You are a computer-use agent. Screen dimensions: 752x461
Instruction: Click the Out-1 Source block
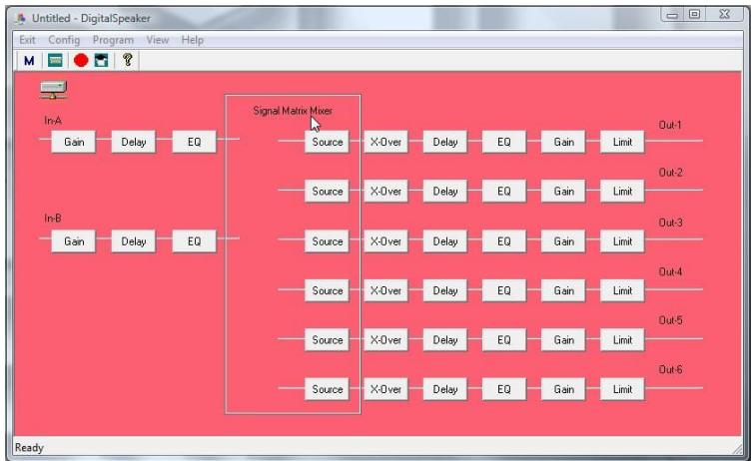coord(328,142)
